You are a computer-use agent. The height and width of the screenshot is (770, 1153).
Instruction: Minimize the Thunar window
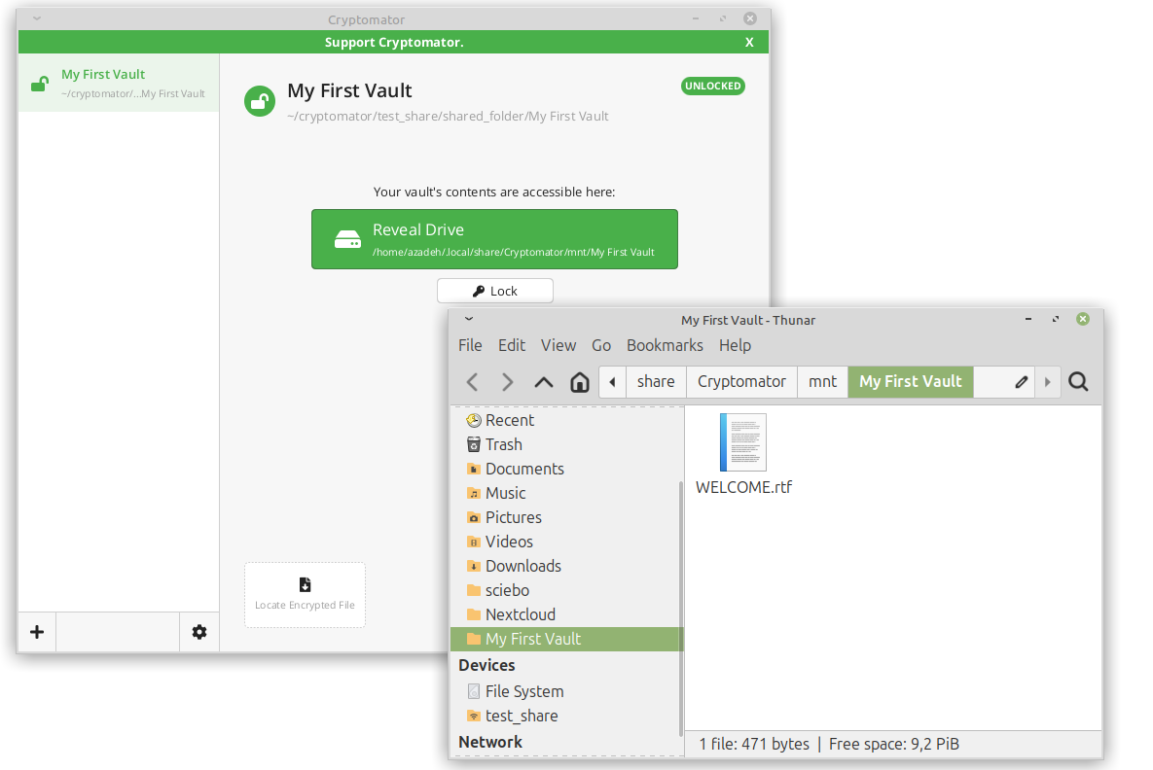pos(1028,319)
